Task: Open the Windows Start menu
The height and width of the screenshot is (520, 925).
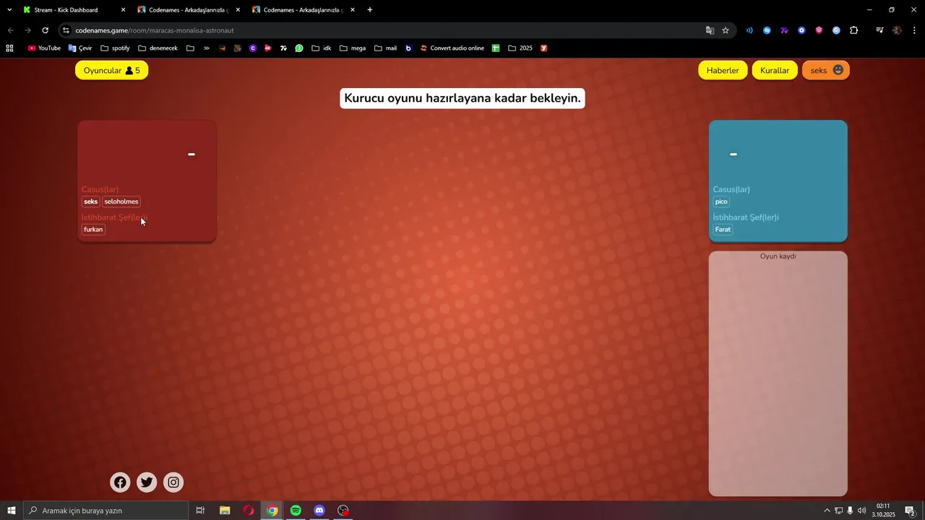Action: [11, 511]
